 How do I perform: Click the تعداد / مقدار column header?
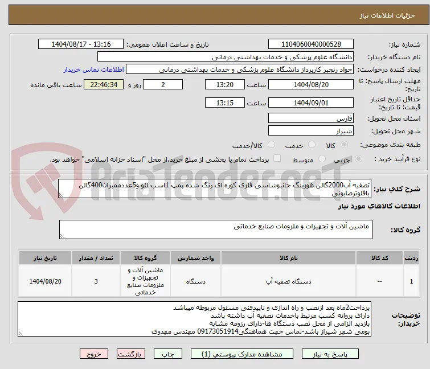point(96,258)
